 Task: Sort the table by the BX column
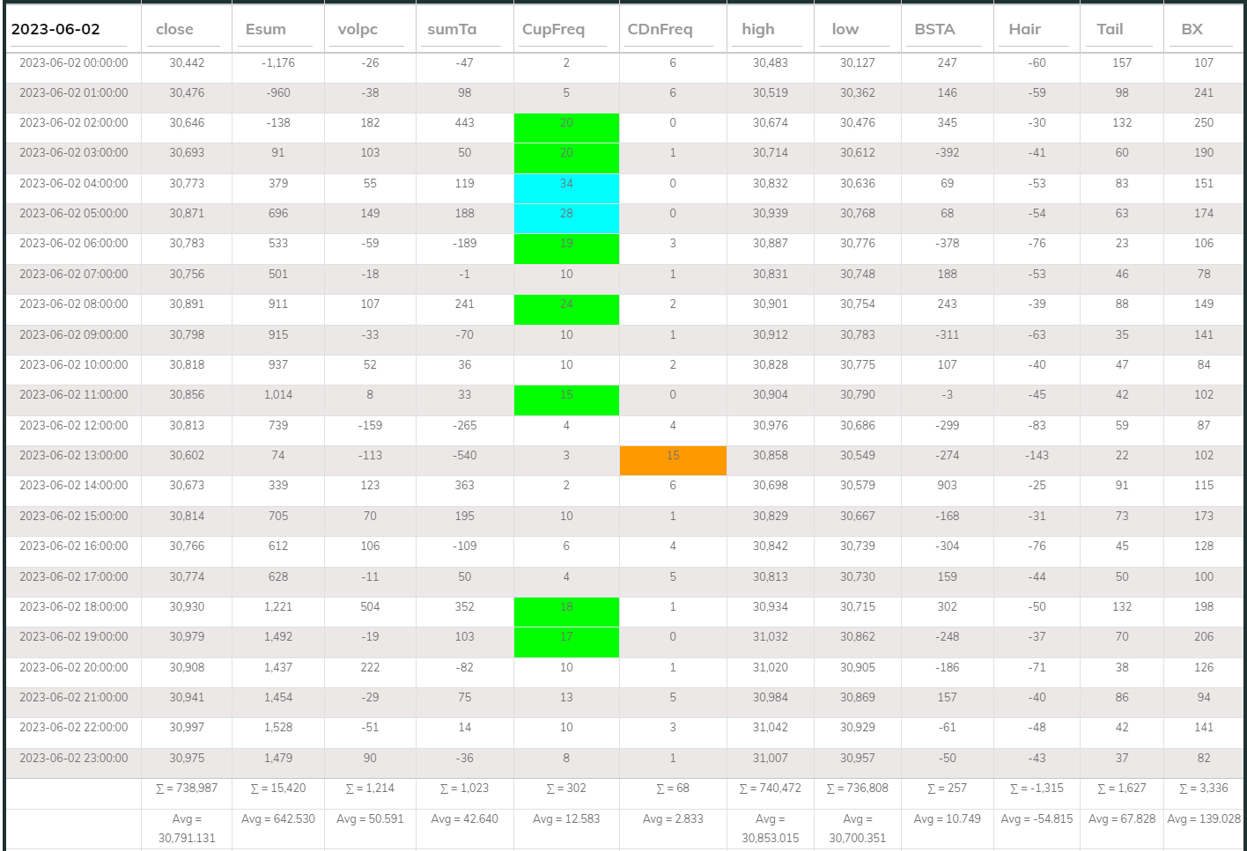tap(1191, 29)
